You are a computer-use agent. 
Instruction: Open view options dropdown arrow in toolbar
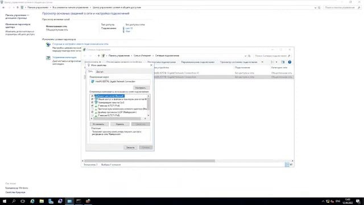click(276, 62)
